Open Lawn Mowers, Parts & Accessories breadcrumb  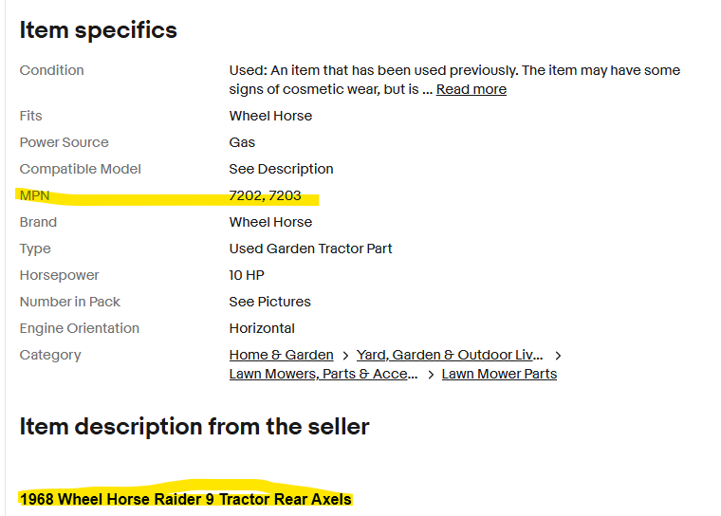(x=323, y=374)
